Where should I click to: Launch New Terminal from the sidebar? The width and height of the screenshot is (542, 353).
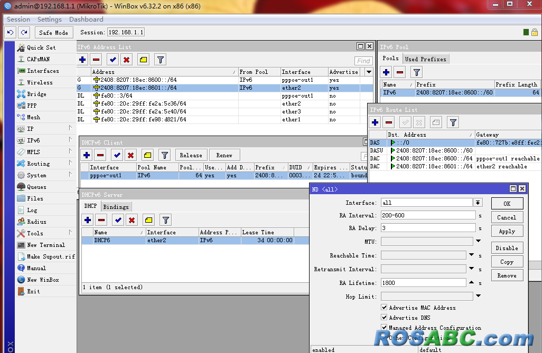pos(45,245)
